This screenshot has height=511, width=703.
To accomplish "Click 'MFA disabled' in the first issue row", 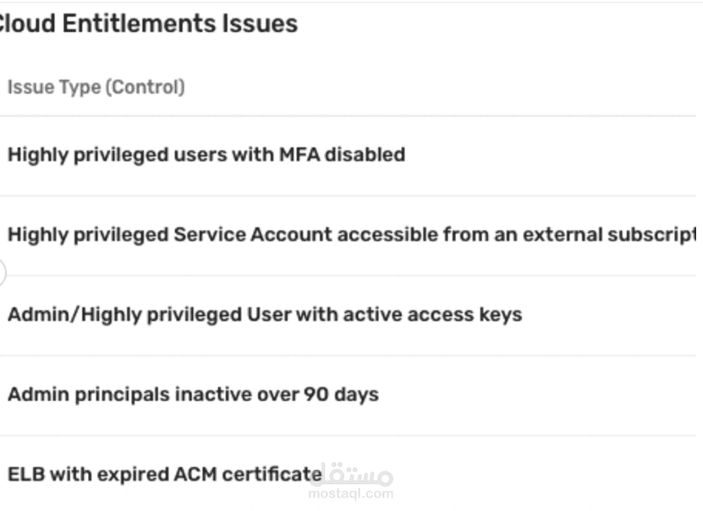I will coord(342,155).
